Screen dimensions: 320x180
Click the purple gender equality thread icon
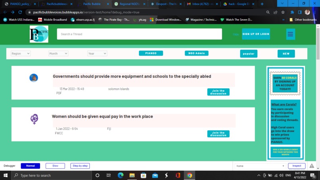click(34, 119)
